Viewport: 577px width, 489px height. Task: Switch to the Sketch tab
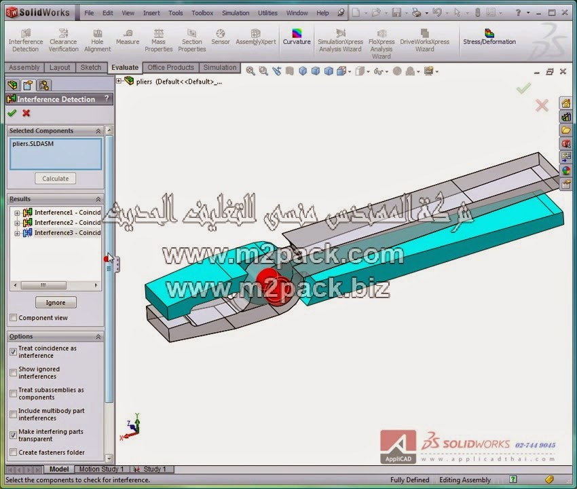click(x=91, y=67)
